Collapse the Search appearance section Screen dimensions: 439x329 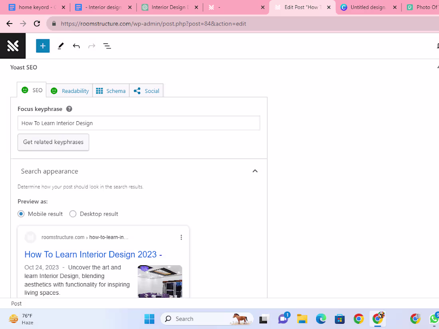click(255, 171)
